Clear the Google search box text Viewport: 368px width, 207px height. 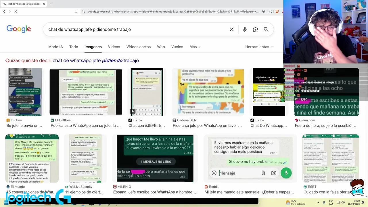[231, 29]
